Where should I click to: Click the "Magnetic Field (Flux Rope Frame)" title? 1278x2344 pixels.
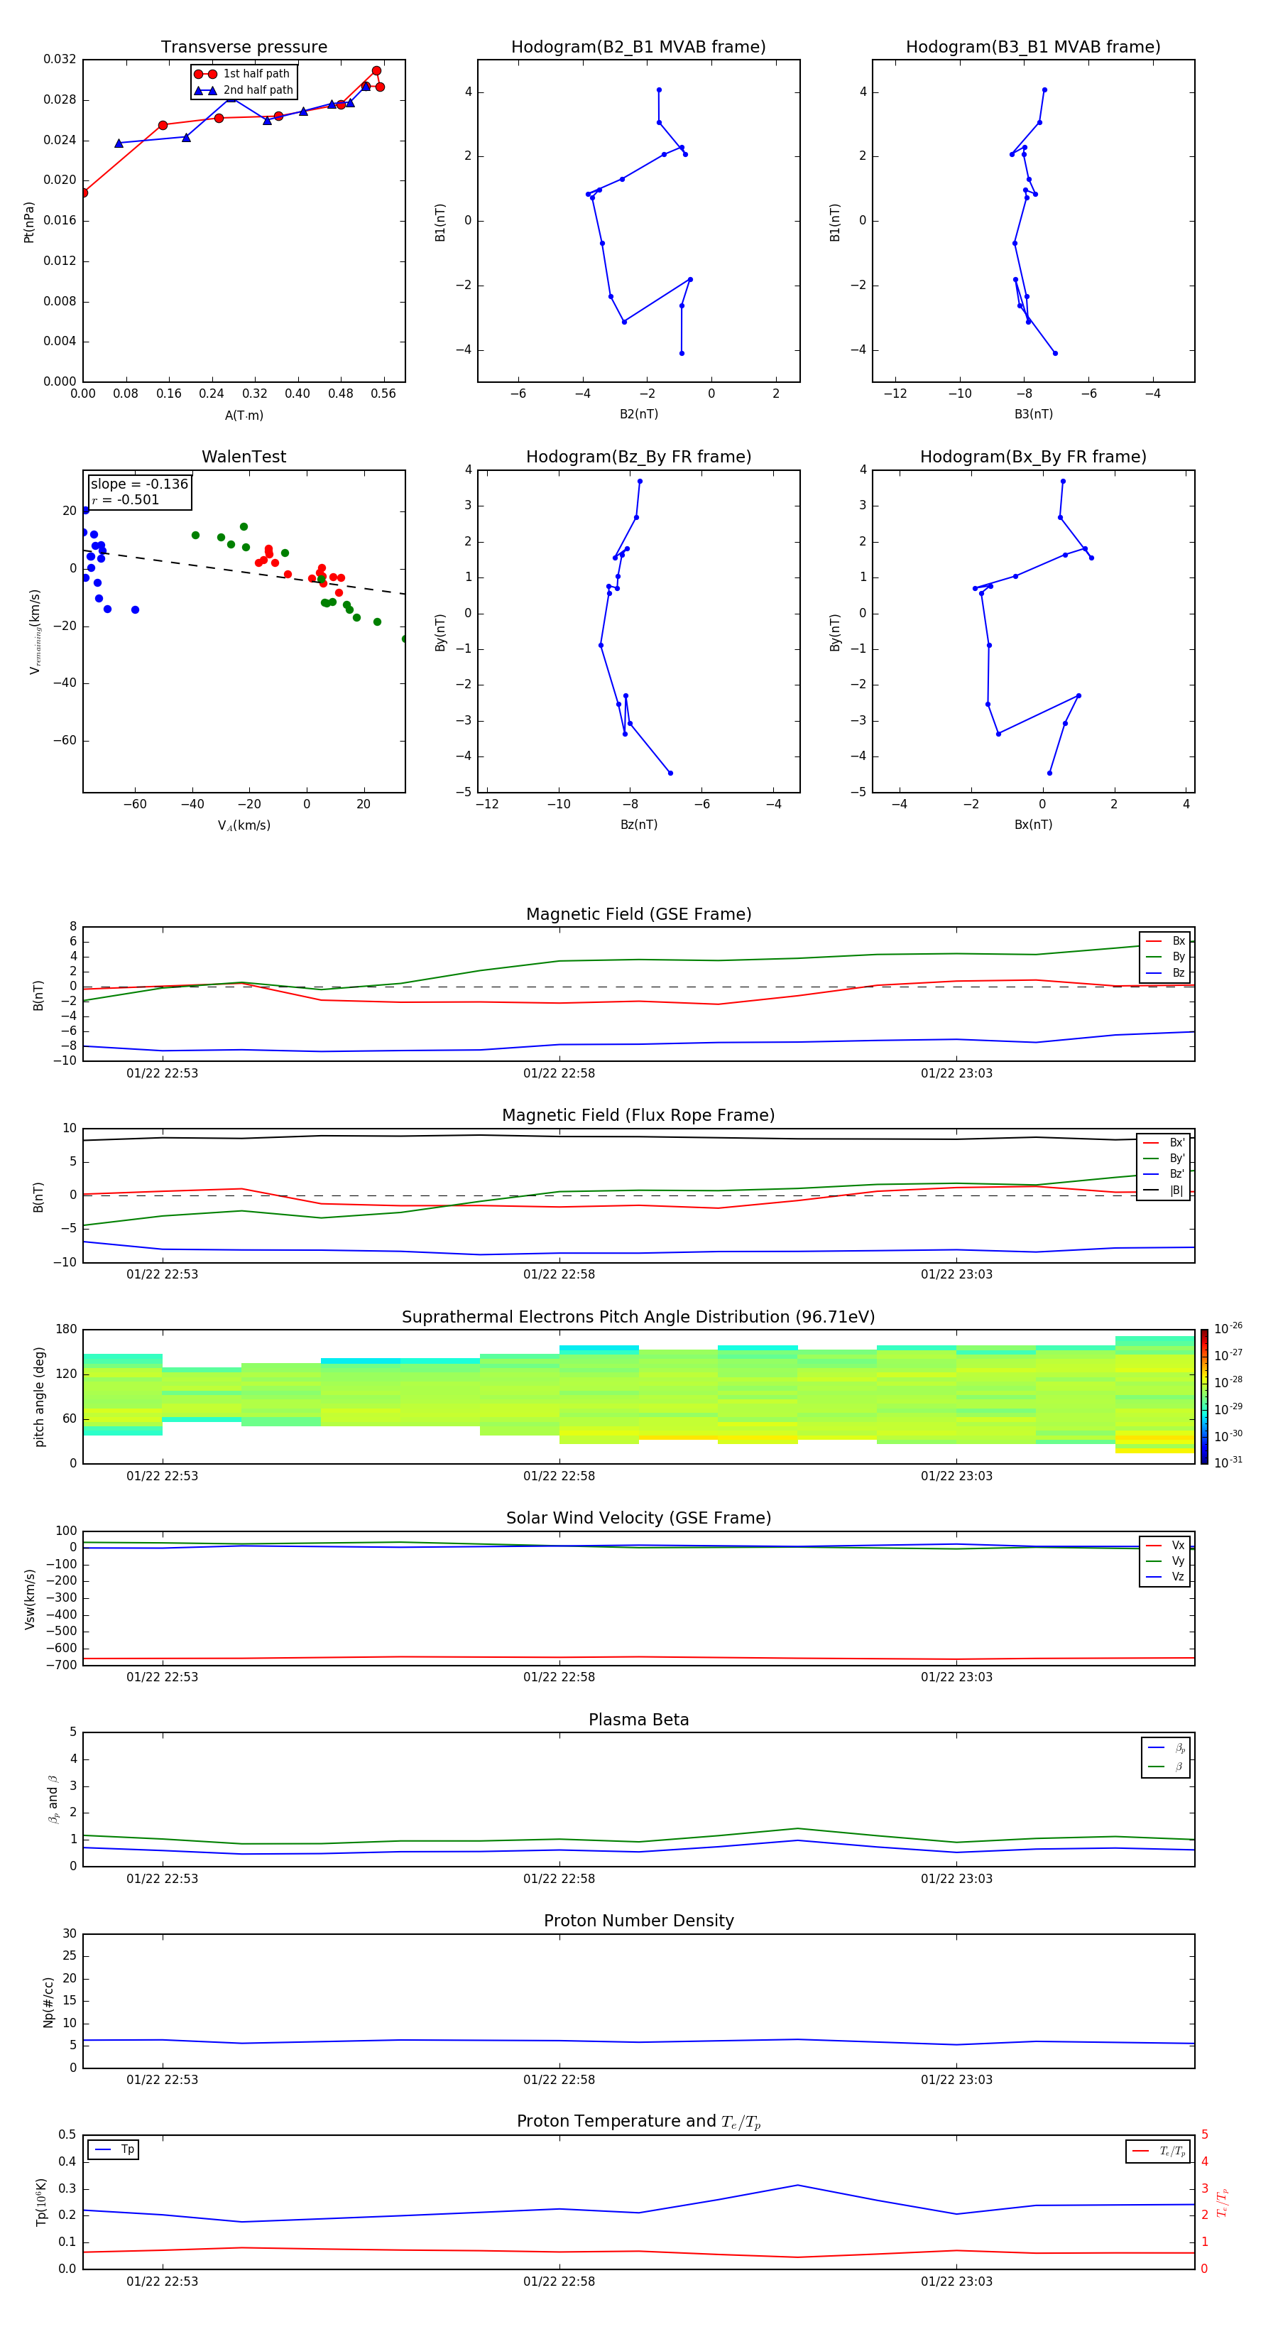tap(638, 1116)
